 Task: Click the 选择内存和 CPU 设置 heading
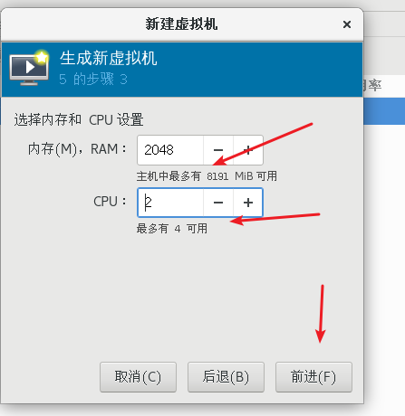point(79,119)
